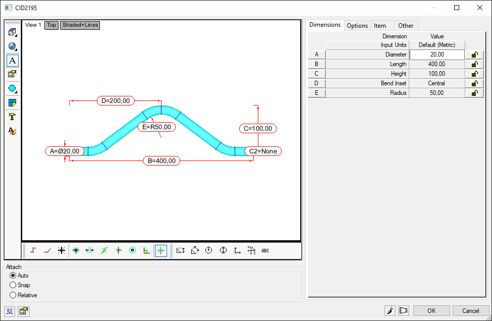Choose the Snap attach option
492x321 pixels.
click(13, 285)
